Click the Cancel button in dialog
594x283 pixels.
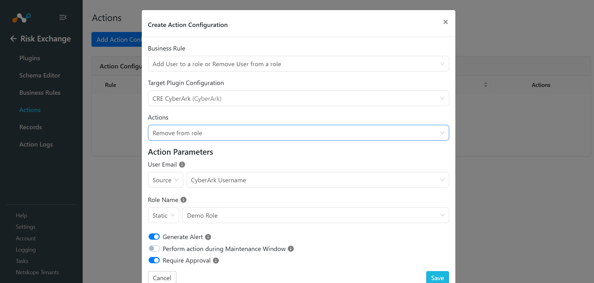tap(162, 278)
